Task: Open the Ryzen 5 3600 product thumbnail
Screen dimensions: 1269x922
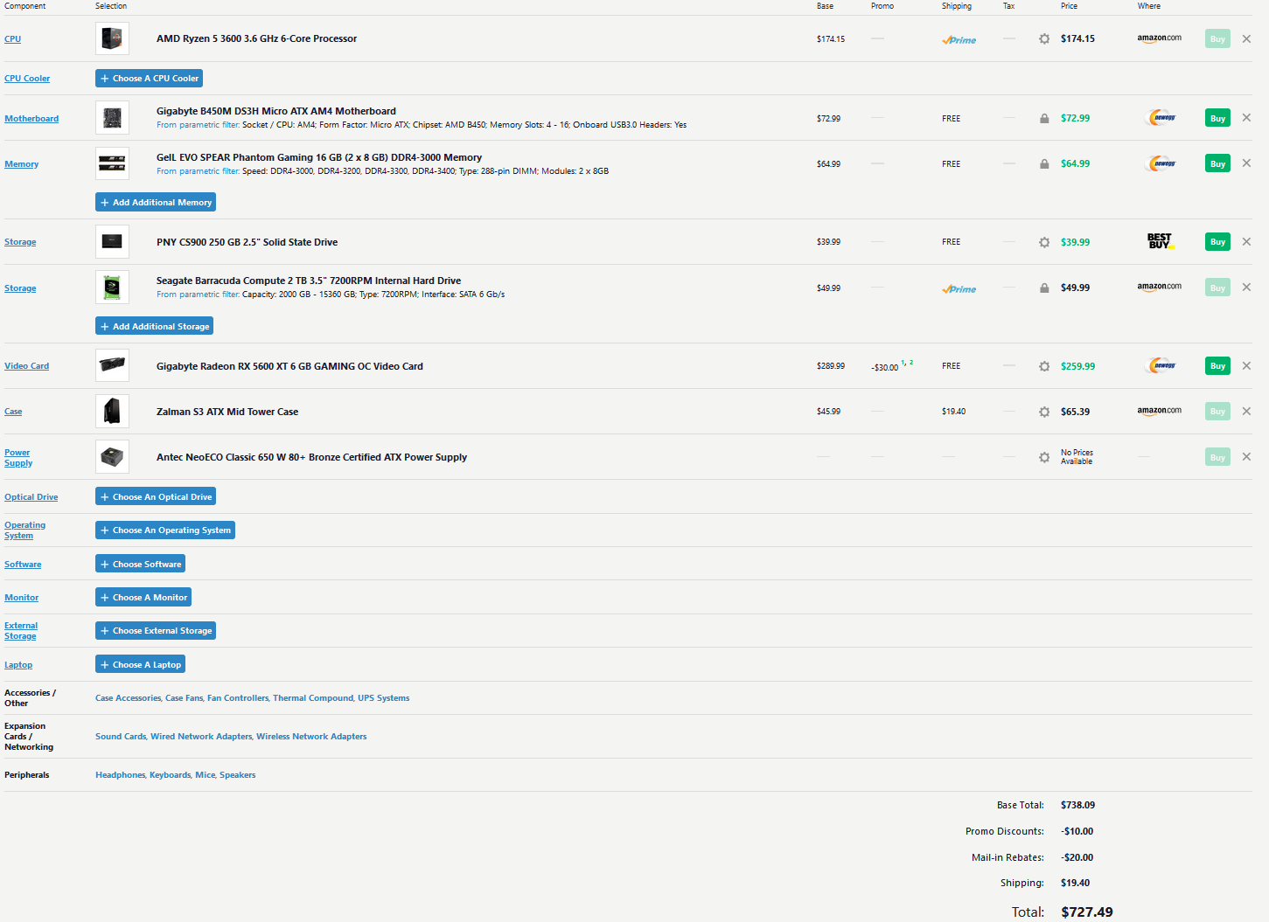Action: [x=112, y=38]
